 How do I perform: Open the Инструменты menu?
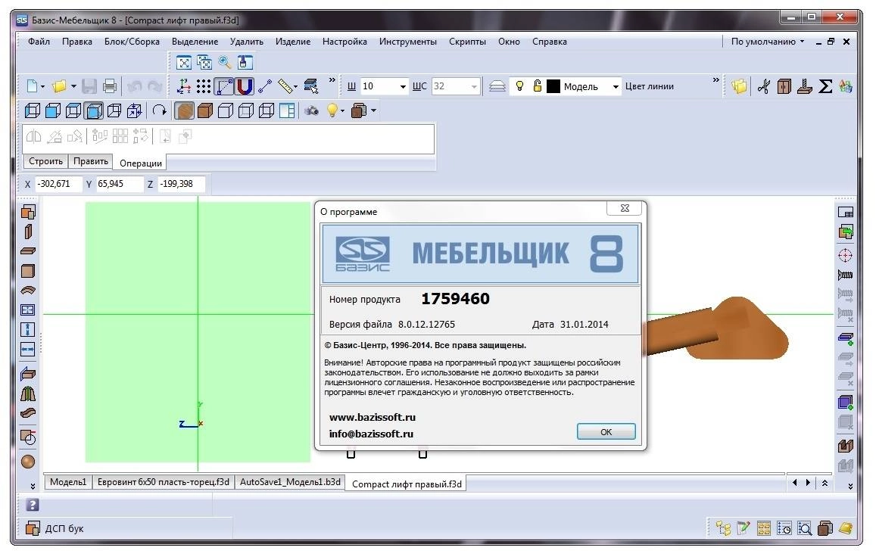click(408, 42)
